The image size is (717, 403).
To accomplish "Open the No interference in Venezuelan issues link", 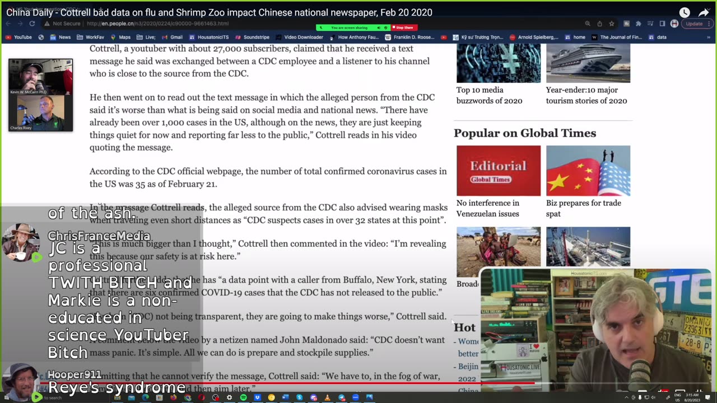I will pyautogui.click(x=488, y=208).
